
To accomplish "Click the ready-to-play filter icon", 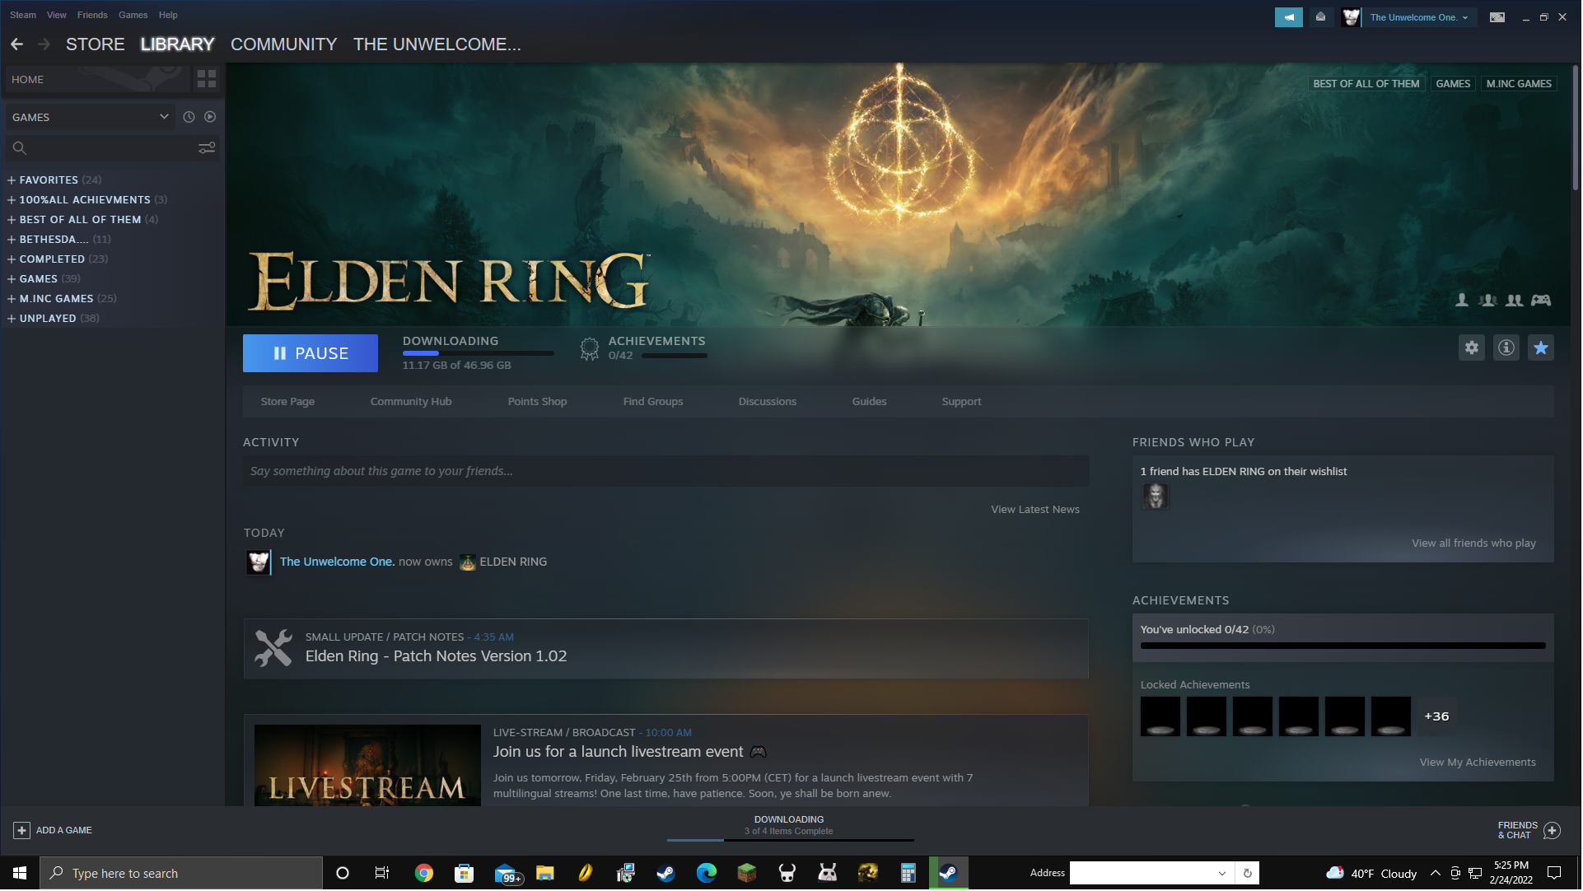I will pos(211,117).
